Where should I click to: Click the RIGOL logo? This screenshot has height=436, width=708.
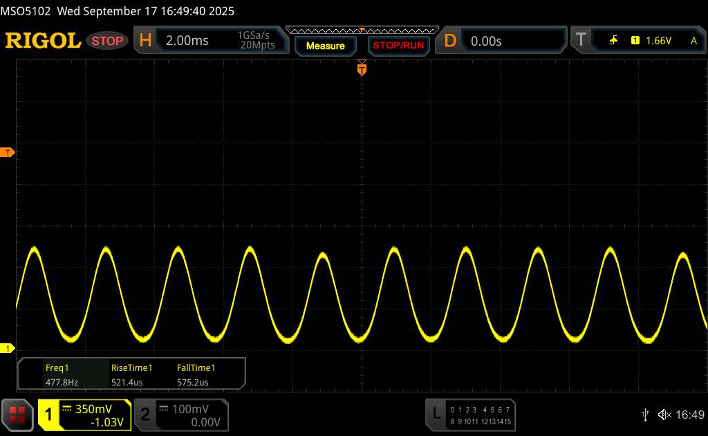tap(43, 41)
